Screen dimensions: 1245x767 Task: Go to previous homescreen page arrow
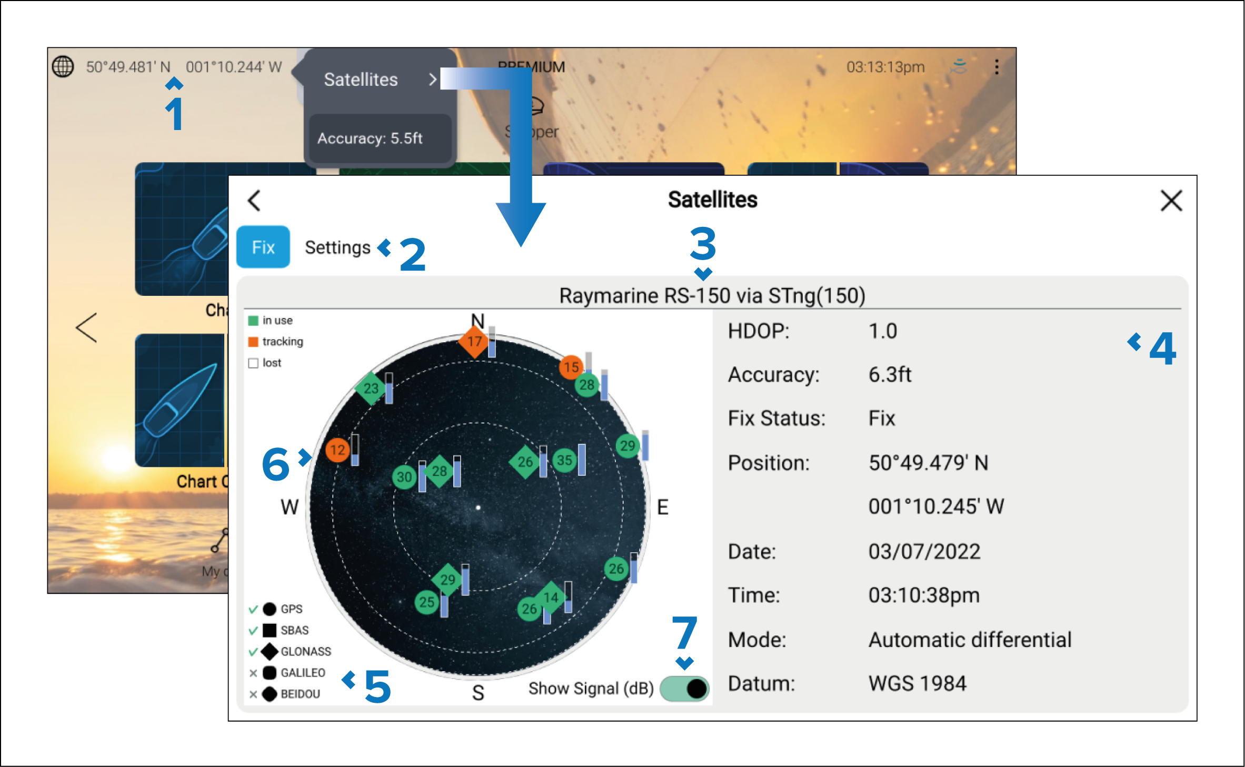pos(86,328)
